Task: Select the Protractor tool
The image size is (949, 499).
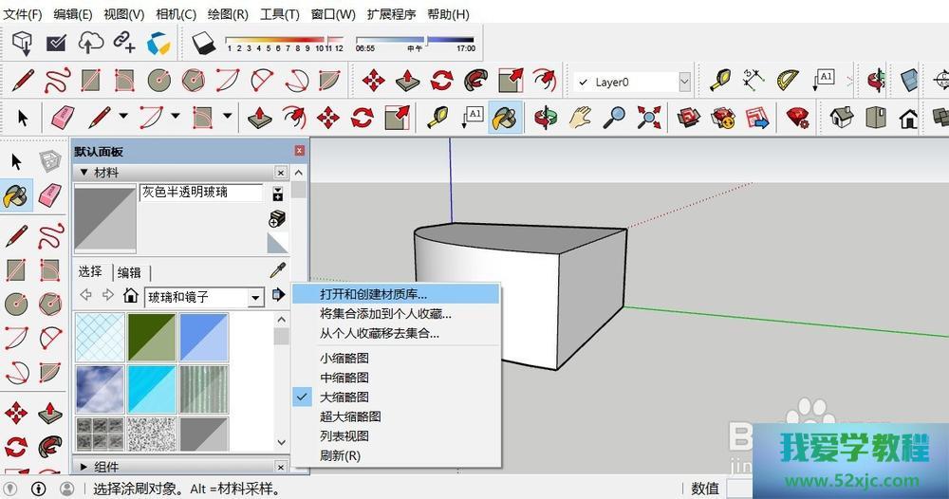Action: [x=789, y=81]
